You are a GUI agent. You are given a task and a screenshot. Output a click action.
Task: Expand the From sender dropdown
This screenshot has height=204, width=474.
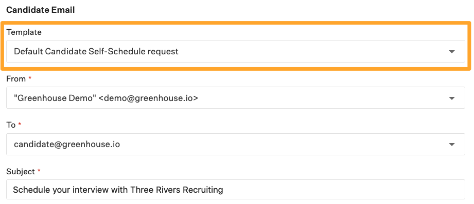coord(236,98)
